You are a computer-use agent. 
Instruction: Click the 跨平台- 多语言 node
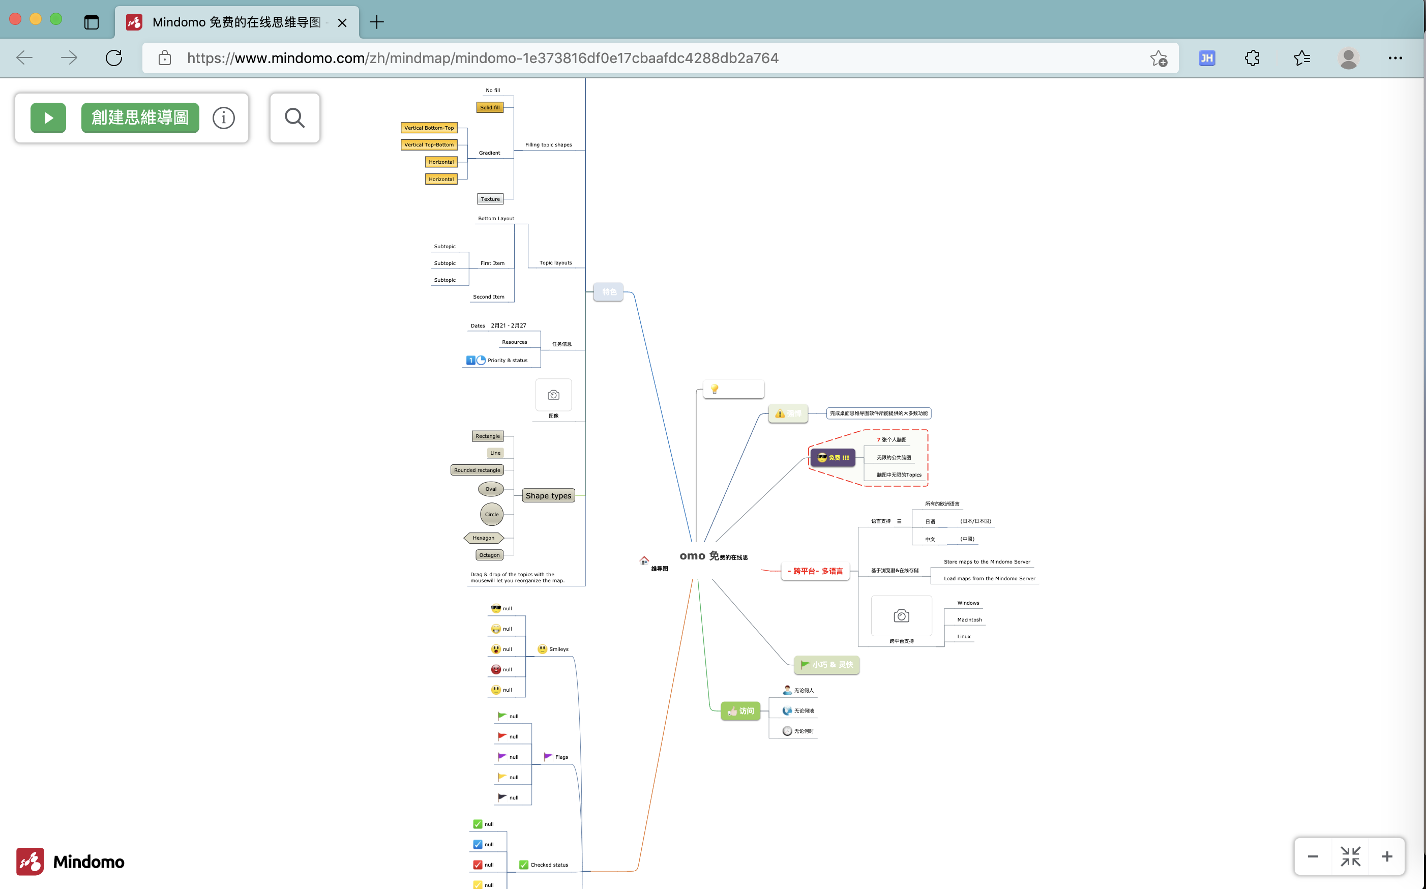tap(815, 571)
